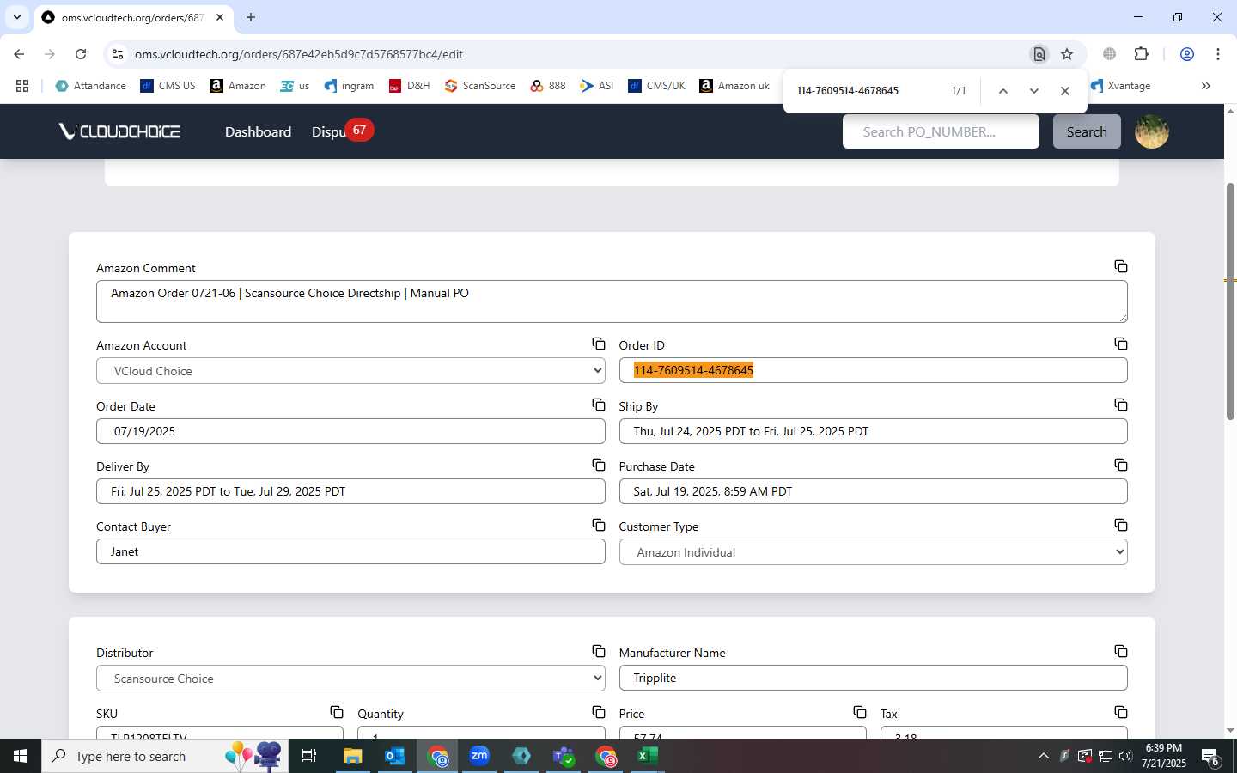Open File Explorer from the taskbar
The width and height of the screenshot is (1237, 773).
tap(352, 756)
